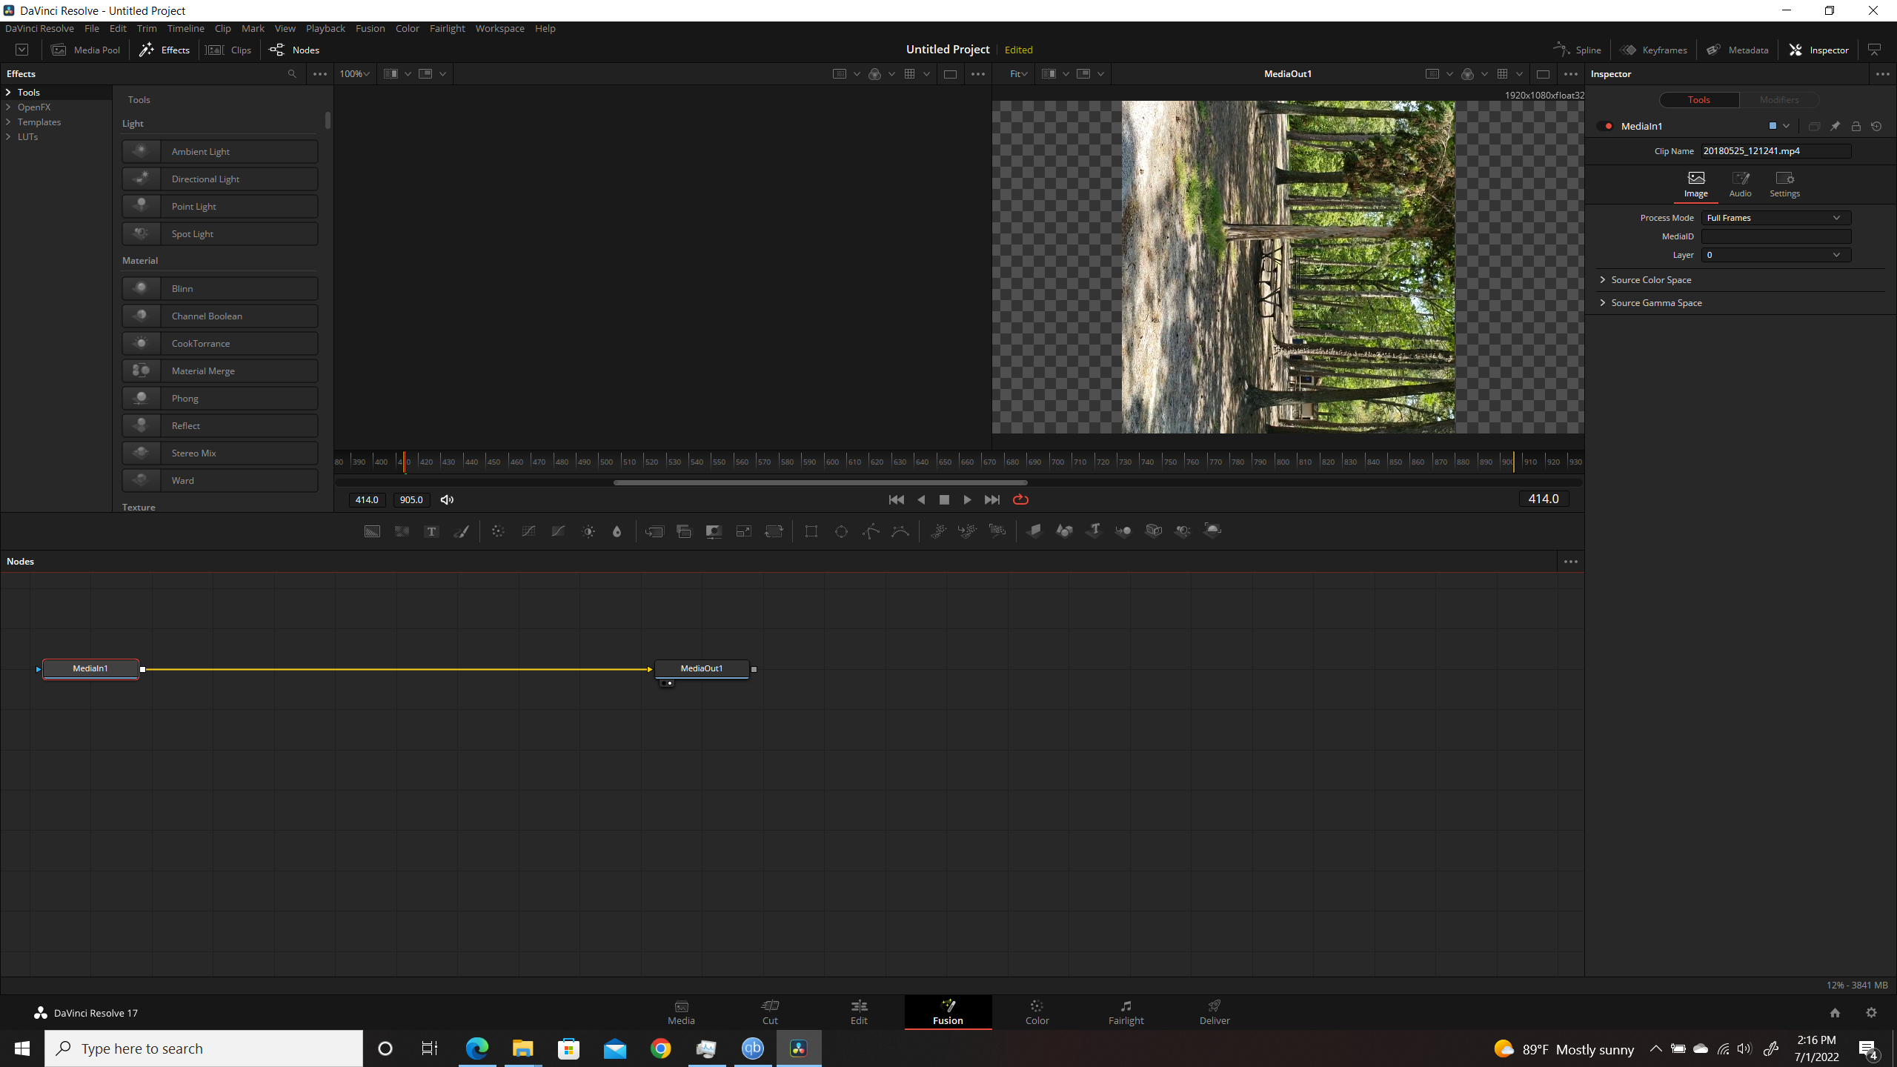1897x1067 pixels.
Task: Toggle the Spline editor panel
Action: [1578, 50]
